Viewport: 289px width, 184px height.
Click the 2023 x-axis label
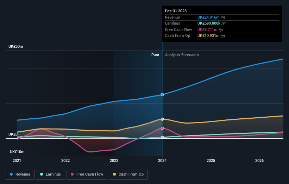(x=114, y=161)
